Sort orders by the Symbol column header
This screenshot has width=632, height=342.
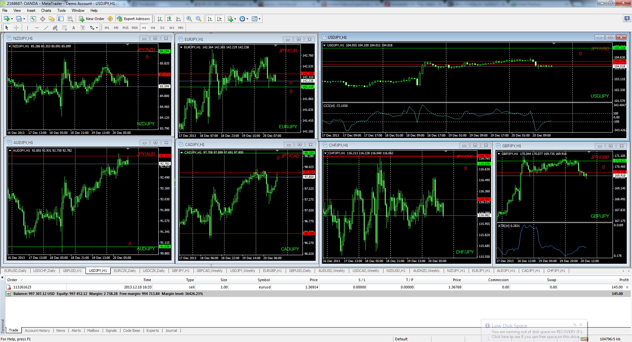[x=264, y=280]
